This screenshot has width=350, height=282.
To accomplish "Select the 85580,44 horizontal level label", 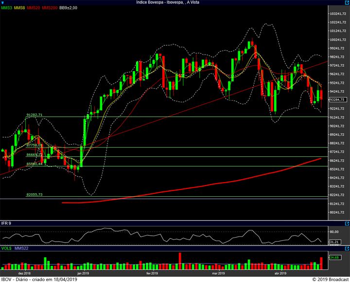I will [x=34, y=164].
